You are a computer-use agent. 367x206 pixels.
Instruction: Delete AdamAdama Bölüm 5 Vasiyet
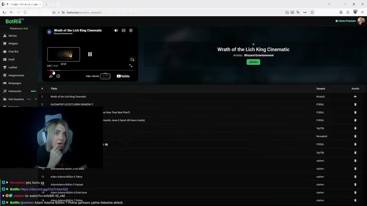[355, 185]
